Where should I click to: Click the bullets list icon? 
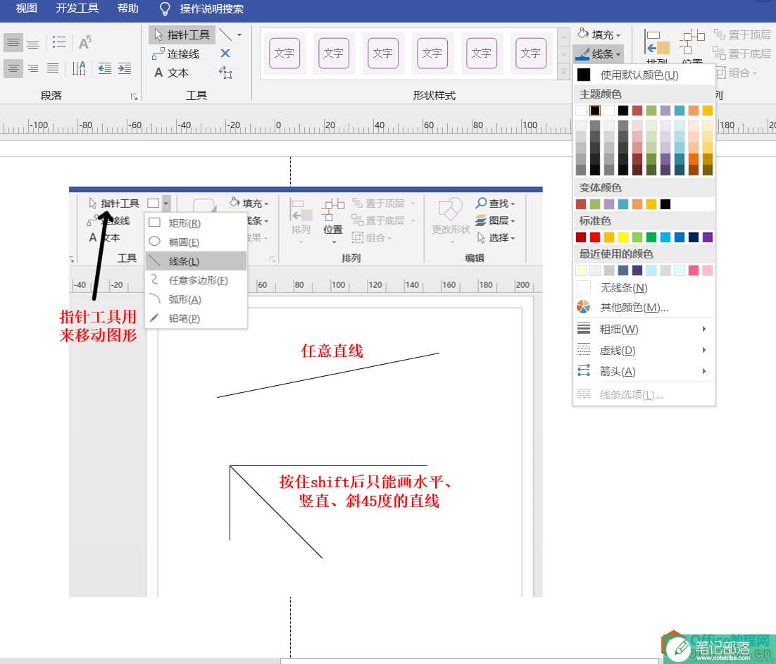point(59,42)
